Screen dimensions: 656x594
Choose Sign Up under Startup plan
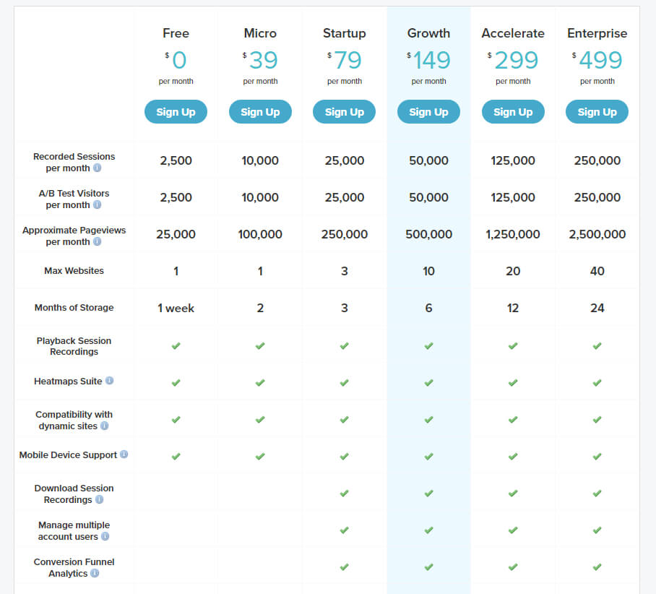pyautogui.click(x=345, y=112)
